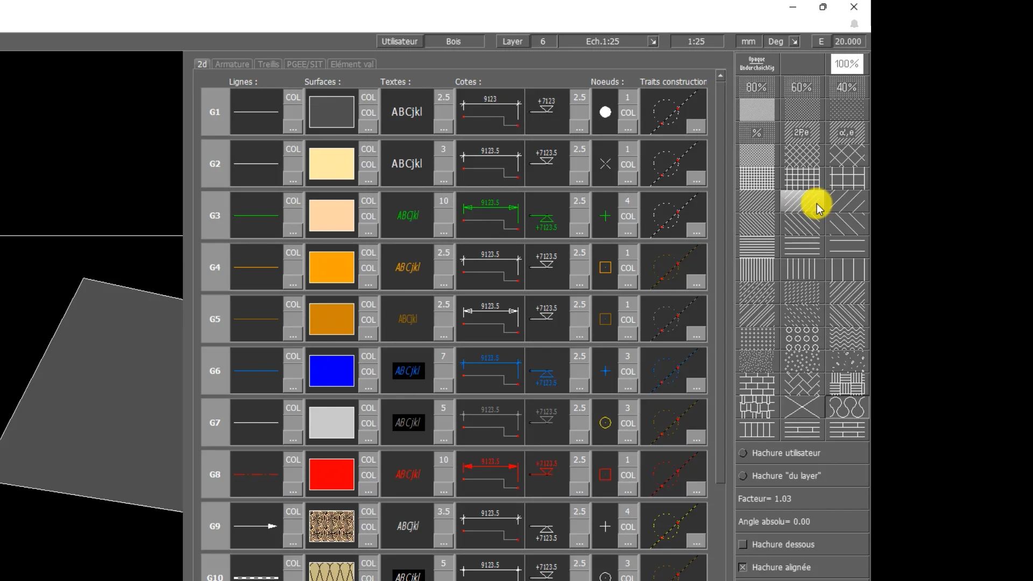
Task: Select the G1 white circle node symbol
Action: [605, 112]
